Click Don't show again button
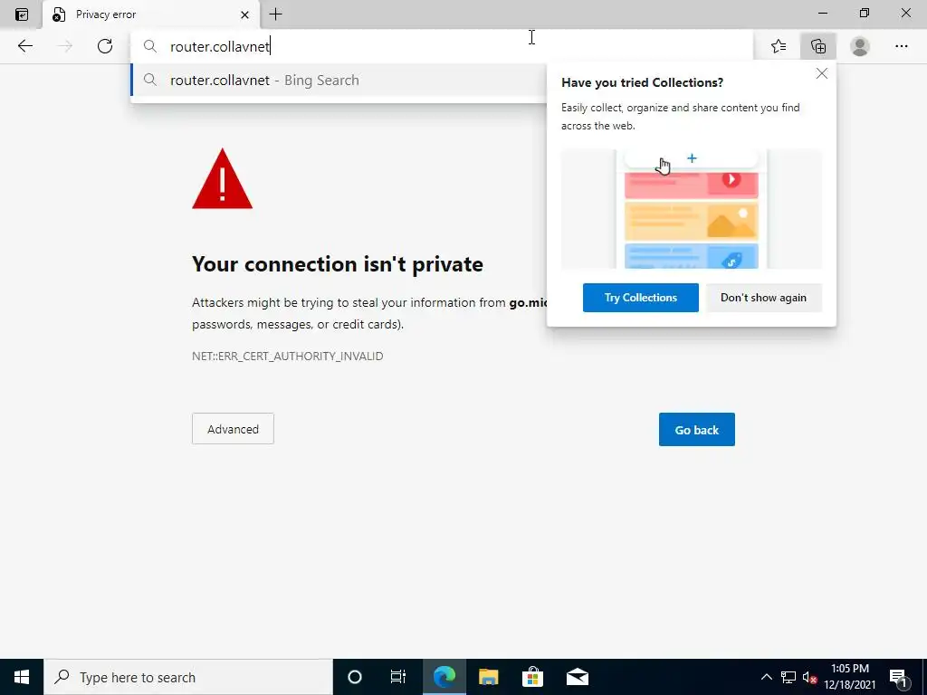Viewport: 927px width, 695px height. coord(763,297)
